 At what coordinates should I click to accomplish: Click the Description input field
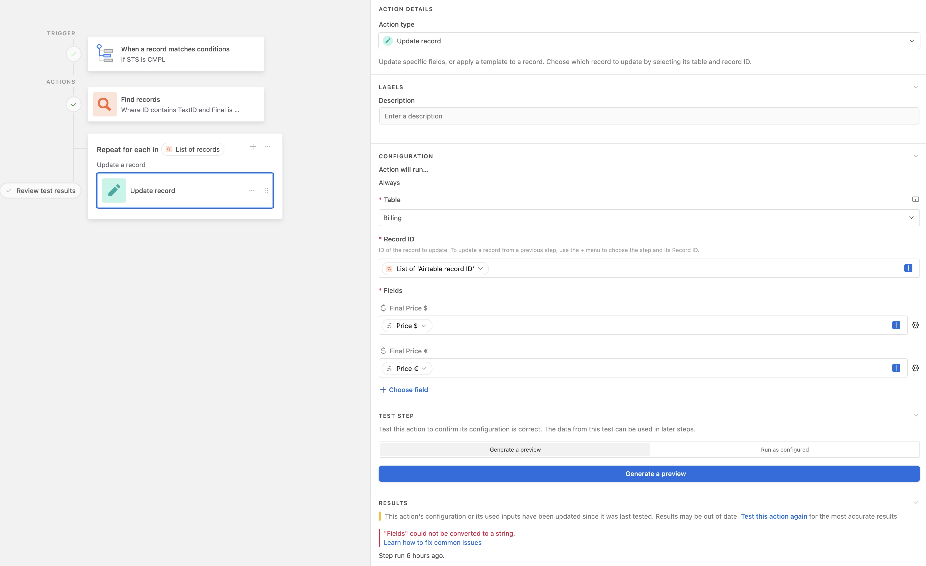tap(649, 116)
